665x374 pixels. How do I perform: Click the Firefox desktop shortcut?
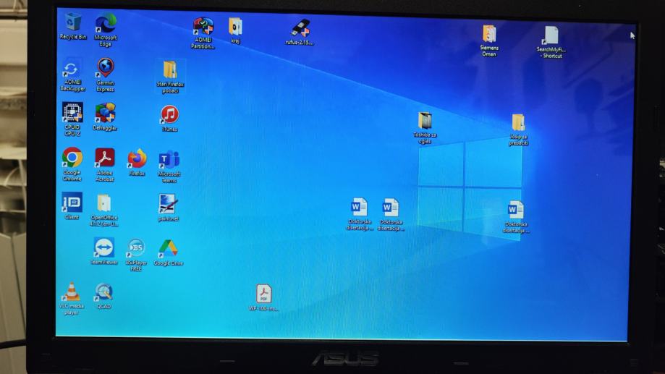click(137, 163)
